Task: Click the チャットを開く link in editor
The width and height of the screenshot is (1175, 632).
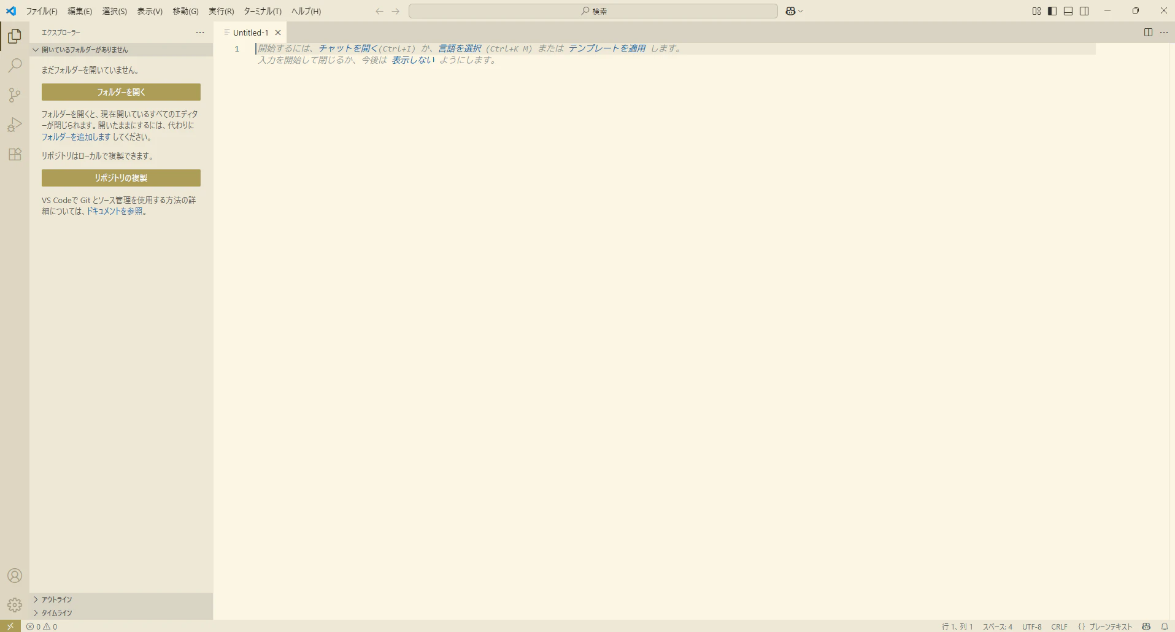Action: [x=348, y=48]
